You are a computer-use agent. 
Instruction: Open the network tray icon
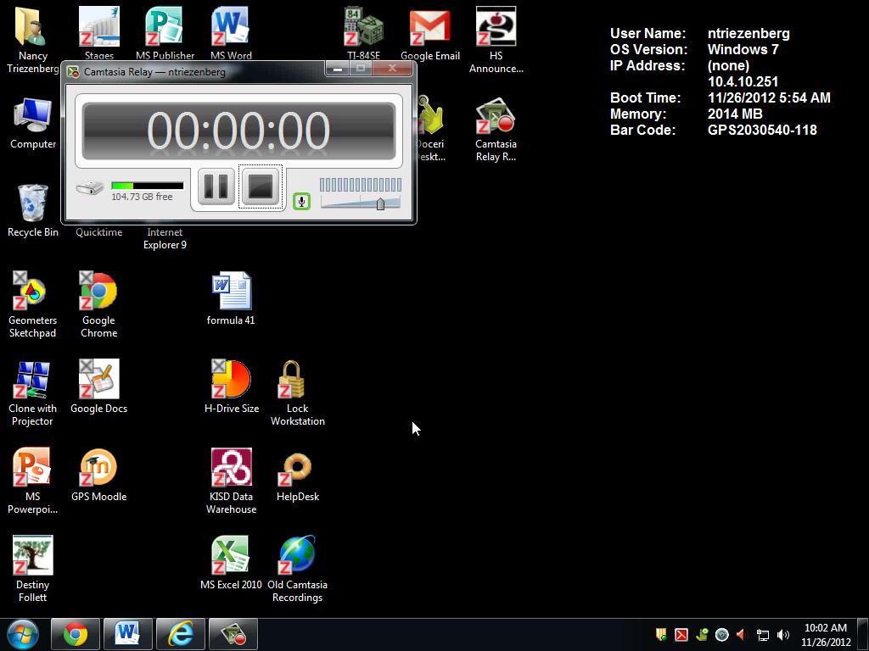pos(763,635)
